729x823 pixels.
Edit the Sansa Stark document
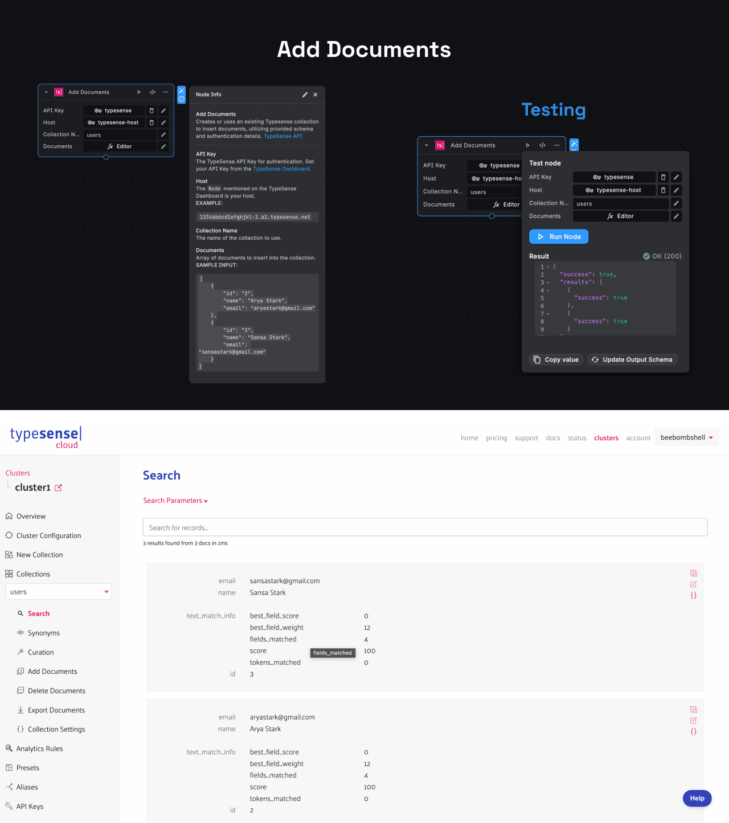coord(694,584)
